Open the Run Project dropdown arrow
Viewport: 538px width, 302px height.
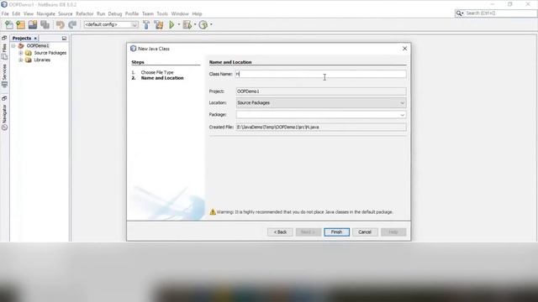[178, 24]
